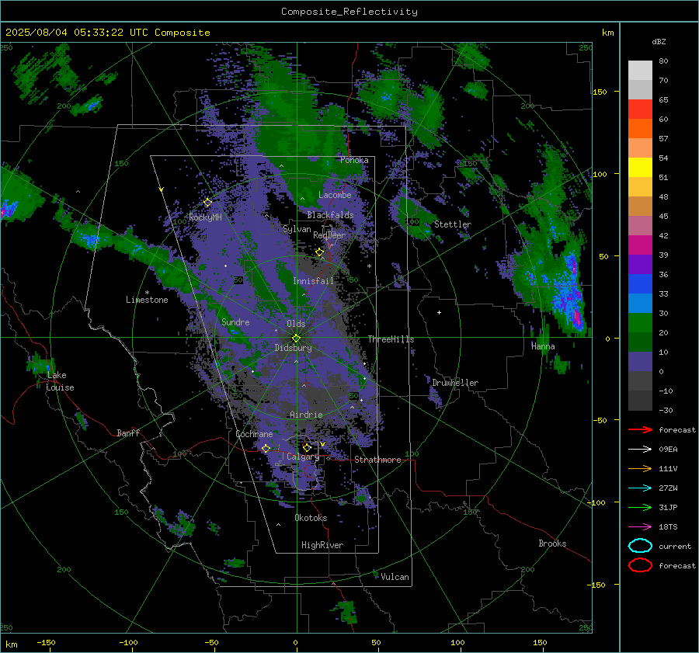Click the orange 111V arrow in the legend

640,468
